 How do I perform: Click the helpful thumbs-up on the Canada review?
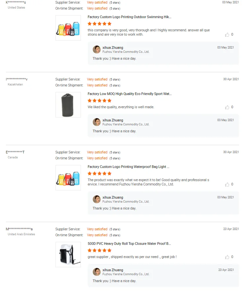(x=227, y=184)
